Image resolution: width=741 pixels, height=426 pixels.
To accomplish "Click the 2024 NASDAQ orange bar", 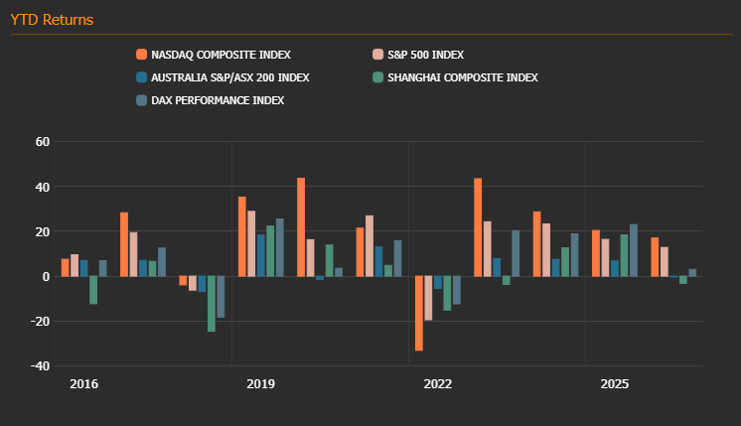I will 536,244.
